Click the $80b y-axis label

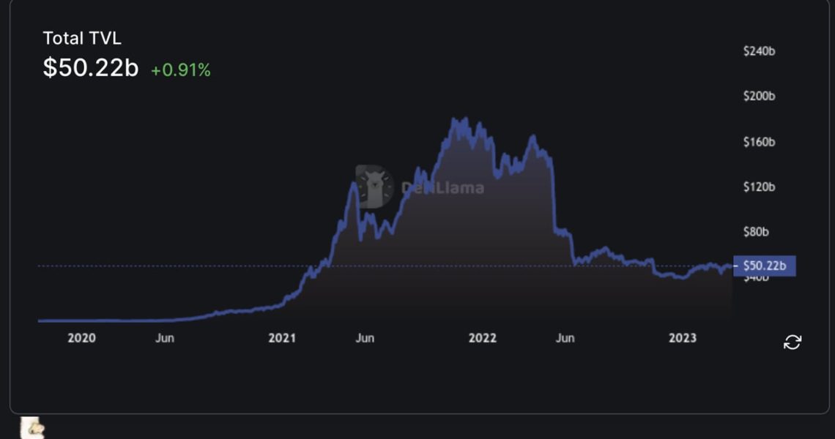point(756,232)
